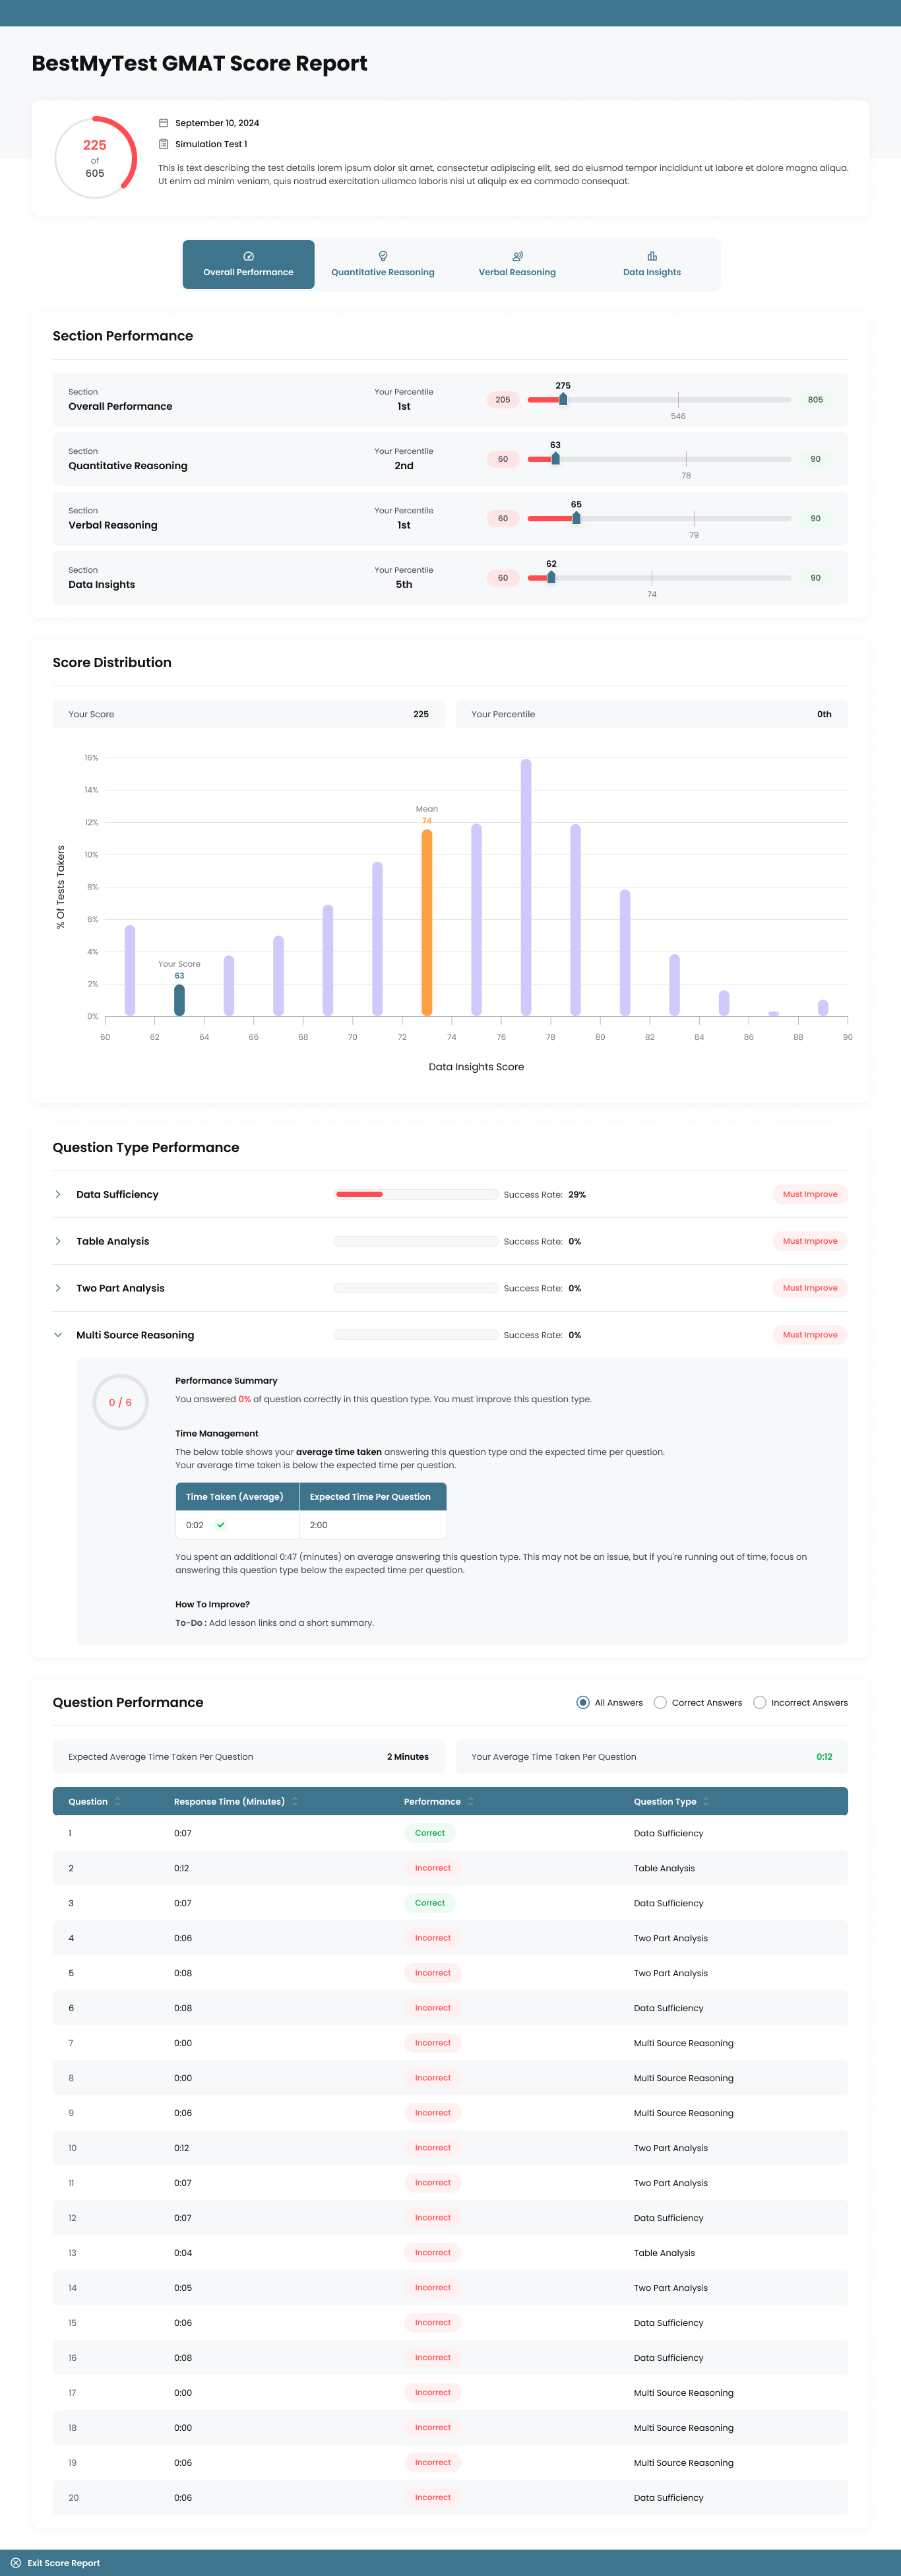The height and width of the screenshot is (2576, 901).
Task: Click the Simulation Test 1 label
Action: coord(211,144)
